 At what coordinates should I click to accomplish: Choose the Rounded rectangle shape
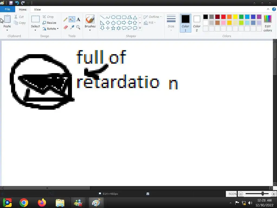tap(124, 17)
